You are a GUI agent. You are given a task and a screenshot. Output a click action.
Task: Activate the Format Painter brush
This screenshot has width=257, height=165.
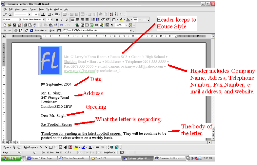[56, 25]
